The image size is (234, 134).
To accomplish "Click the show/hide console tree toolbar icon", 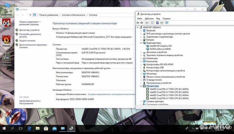I will pyautogui.click(x=147, y=23).
